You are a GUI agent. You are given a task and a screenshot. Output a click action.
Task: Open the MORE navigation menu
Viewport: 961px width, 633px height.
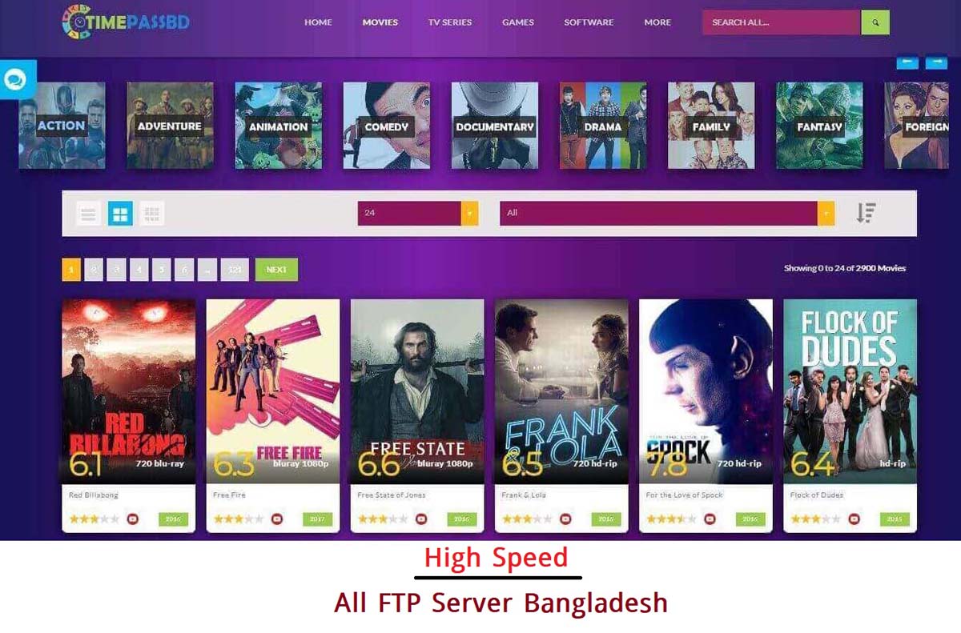pos(657,22)
